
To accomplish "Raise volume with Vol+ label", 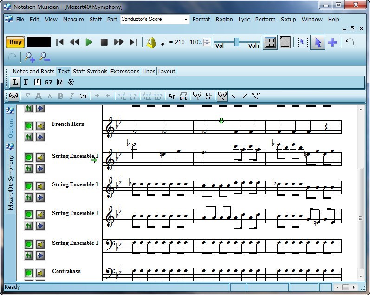I will tap(254, 46).
